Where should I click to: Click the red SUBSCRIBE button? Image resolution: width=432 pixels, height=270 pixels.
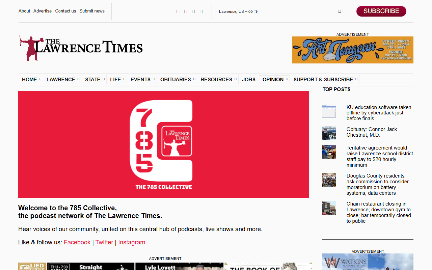pyautogui.click(x=381, y=11)
